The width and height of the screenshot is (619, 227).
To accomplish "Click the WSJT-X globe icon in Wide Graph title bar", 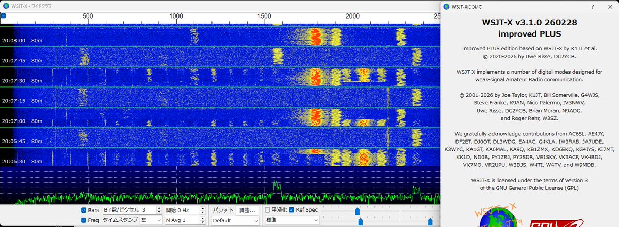I will pyautogui.click(x=6, y=6).
